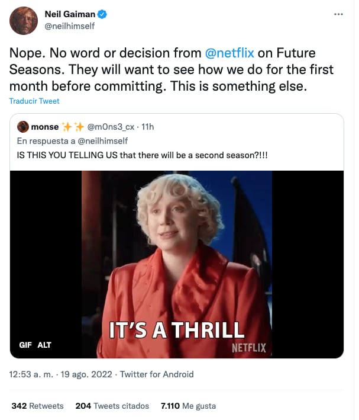This screenshot has width=359, height=420.
Task: Open the Neil Gaiman display name
Action: click(70, 14)
